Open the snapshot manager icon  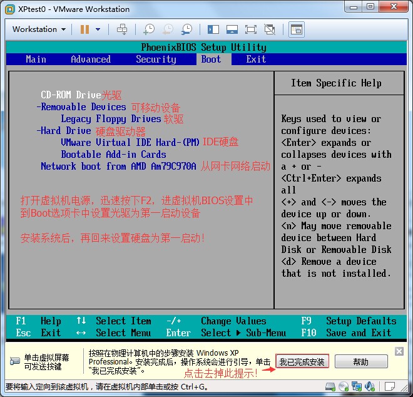click(x=186, y=29)
